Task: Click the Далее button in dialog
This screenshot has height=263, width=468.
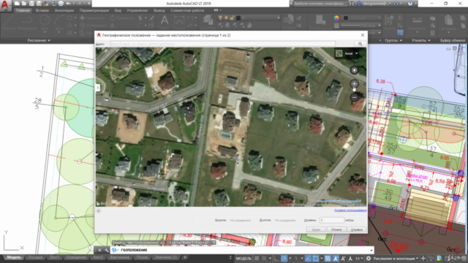Action: 316,229
